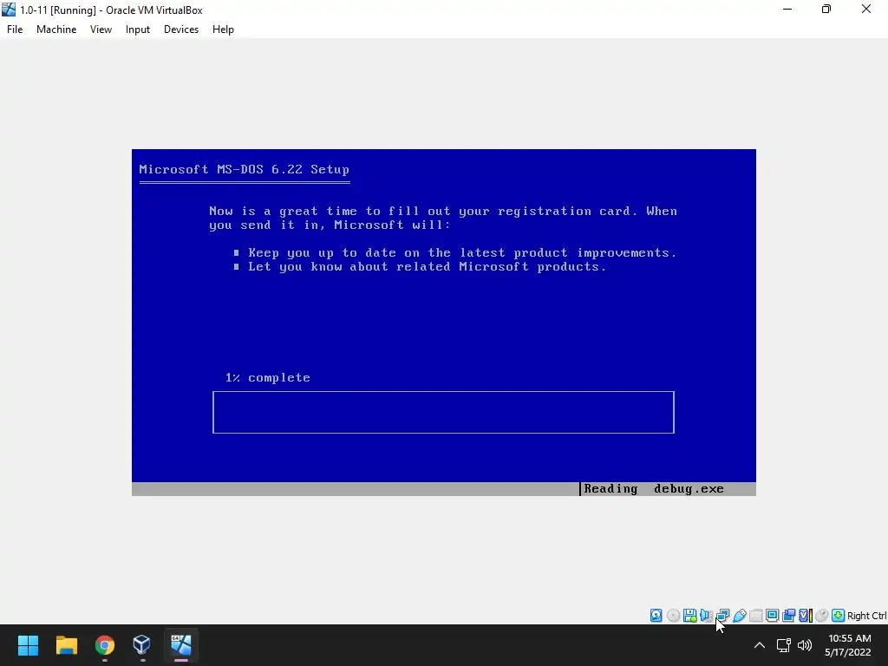Open VirtualBox Manager from the taskbar
The width and height of the screenshot is (888, 666).
pos(141,645)
